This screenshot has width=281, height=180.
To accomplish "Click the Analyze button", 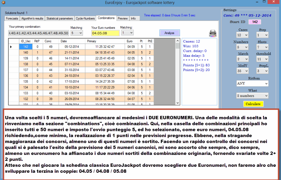I will 169,33.
